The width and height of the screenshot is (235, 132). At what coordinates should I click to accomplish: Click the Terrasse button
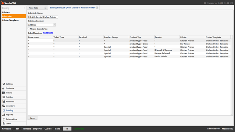click(x=27, y=129)
